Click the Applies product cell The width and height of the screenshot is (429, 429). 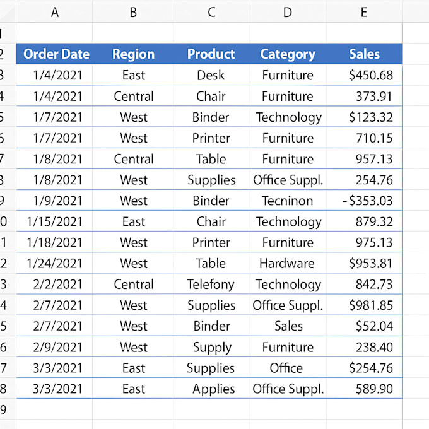click(213, 389)
